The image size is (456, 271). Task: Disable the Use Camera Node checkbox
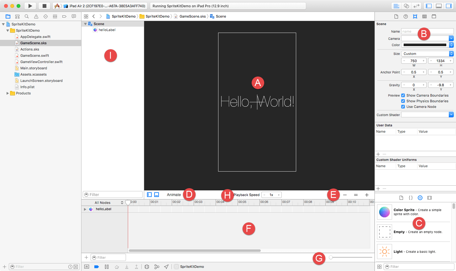tap(403, 107)
